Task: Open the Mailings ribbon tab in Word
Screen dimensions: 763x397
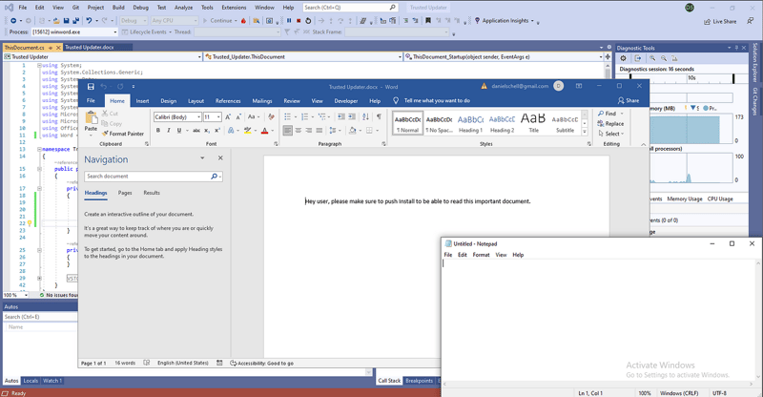Action: pyautogui.click(x=261, y=101)
